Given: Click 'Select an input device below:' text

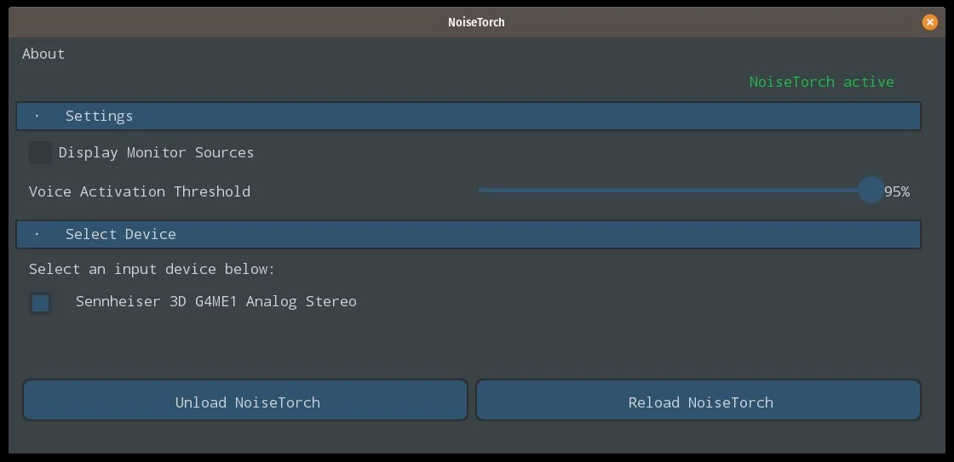Looking at the screenshot, I should coord(152,270).
